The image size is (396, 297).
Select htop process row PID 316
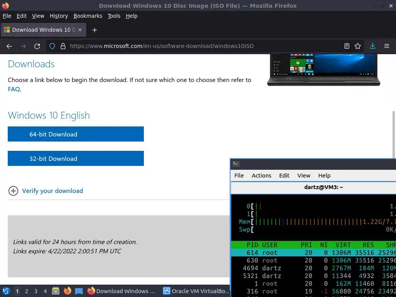point(313,291)
